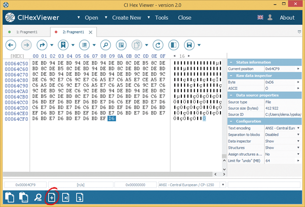Open the bookmarks toolbar icon
305x207 pixels.
click(x=63, y=45)
